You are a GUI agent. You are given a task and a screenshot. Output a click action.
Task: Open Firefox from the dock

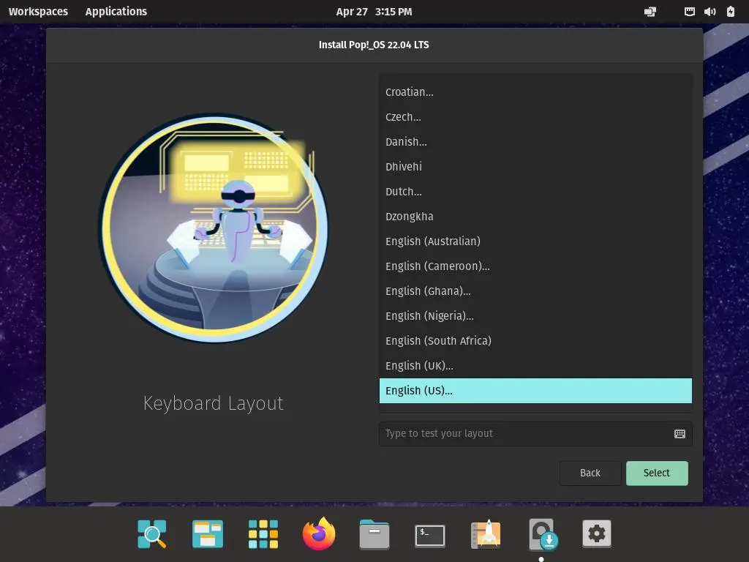tap(319, 535)
